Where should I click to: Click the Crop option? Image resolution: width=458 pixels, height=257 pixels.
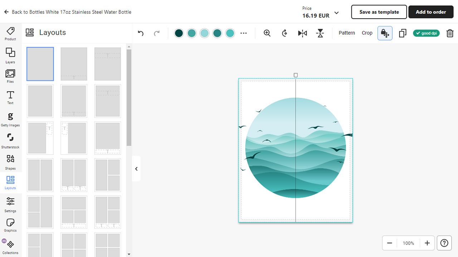click(367, 33)
